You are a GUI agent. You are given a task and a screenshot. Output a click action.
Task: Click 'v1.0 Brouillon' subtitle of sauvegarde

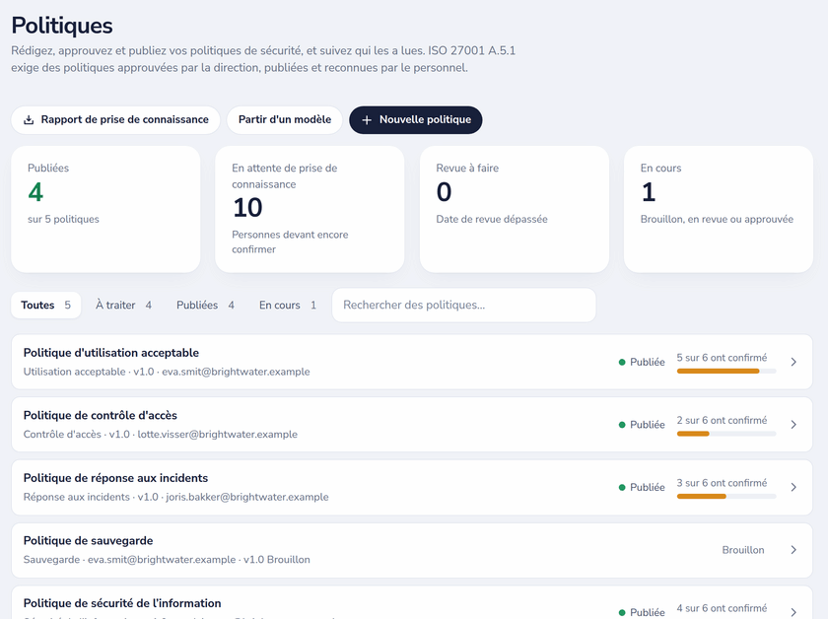click(277, 559)
